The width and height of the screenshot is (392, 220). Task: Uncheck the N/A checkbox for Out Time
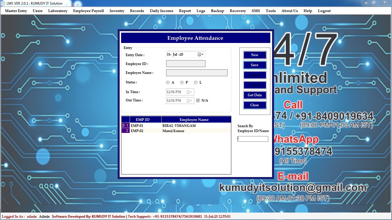click(198, 101)
